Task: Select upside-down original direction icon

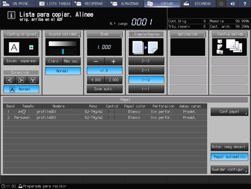Action: point(33,80)
